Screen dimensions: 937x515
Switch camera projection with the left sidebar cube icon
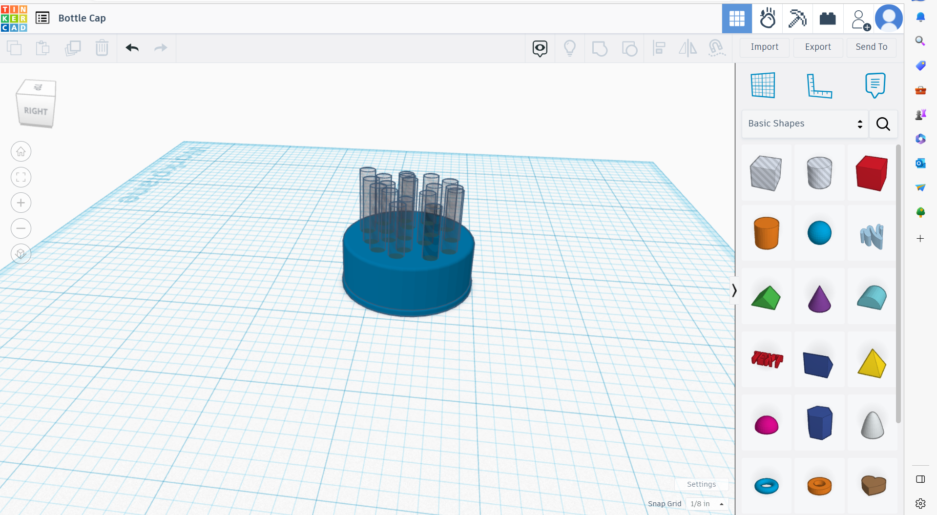[21, 254]
